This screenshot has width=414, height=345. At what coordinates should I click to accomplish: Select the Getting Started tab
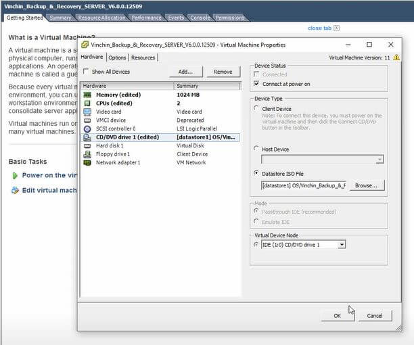pyautogui.click(x=25, y=18)
